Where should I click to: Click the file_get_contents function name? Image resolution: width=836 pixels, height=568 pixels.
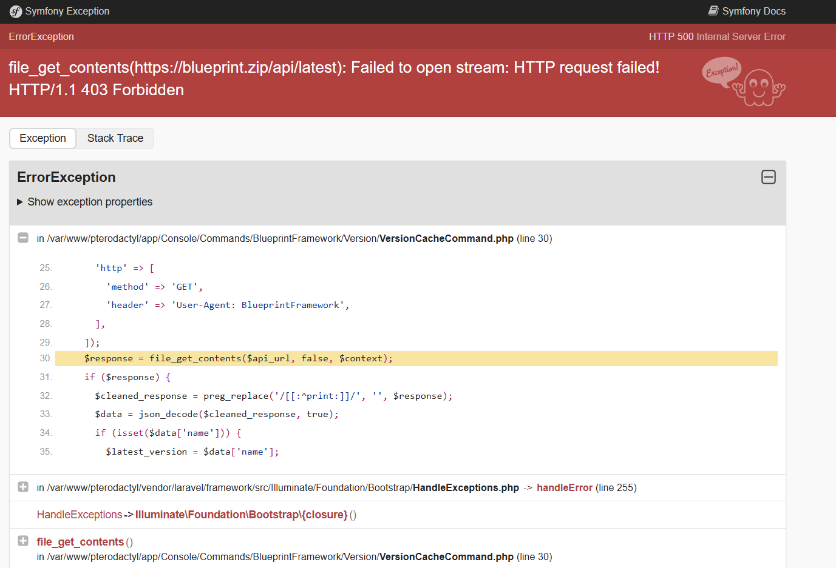[x=80, y=542]
